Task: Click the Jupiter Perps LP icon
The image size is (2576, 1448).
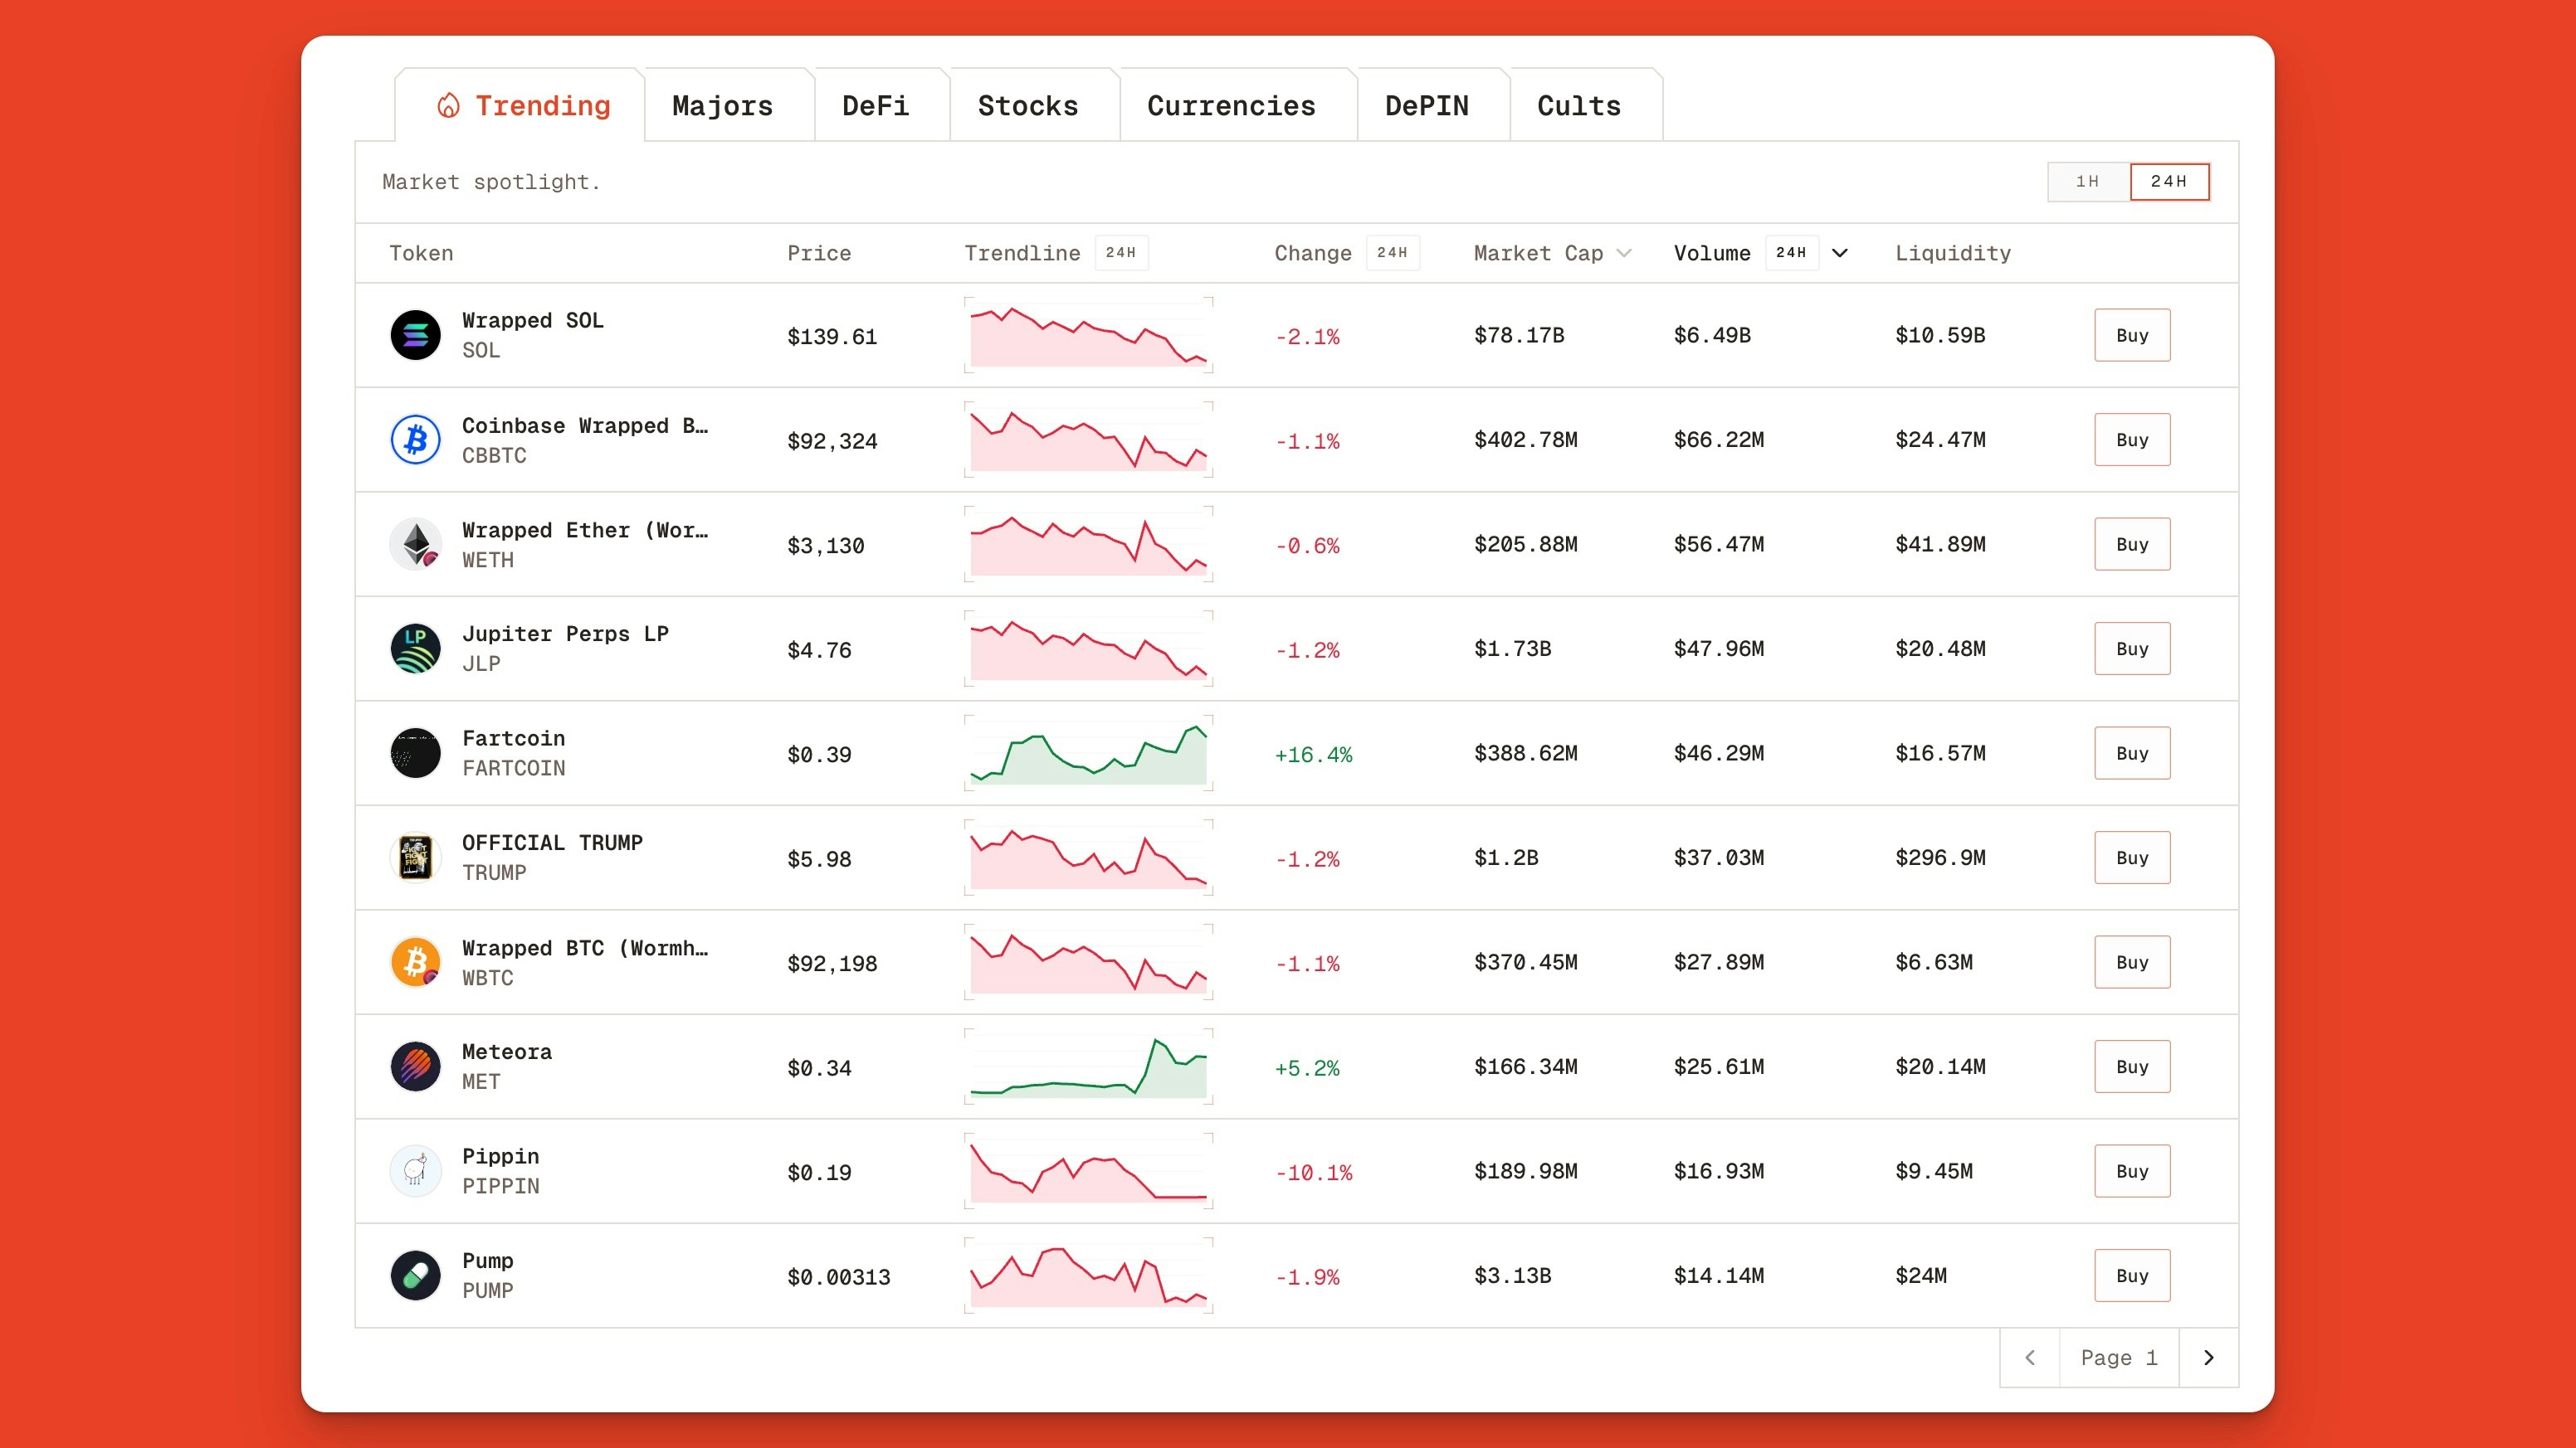Action: click(x=415, y=649)
